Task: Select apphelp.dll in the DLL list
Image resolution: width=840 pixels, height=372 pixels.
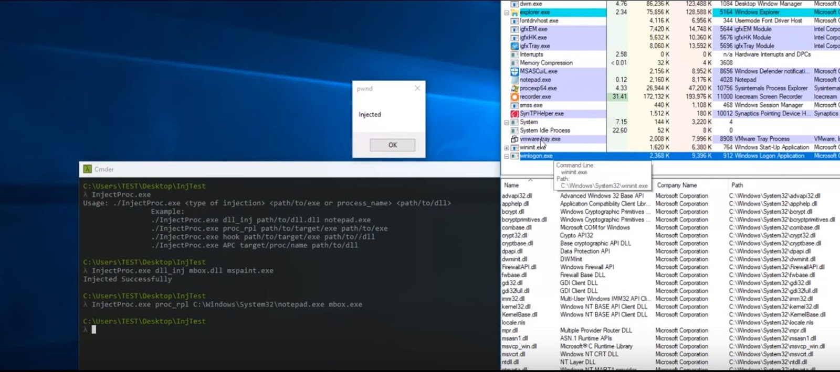Action: coord(516,204)
